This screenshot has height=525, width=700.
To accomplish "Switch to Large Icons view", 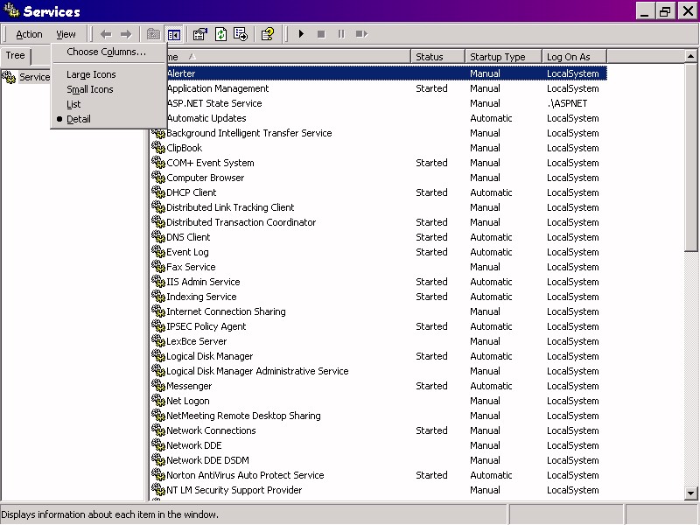I will tap(91, 74).
